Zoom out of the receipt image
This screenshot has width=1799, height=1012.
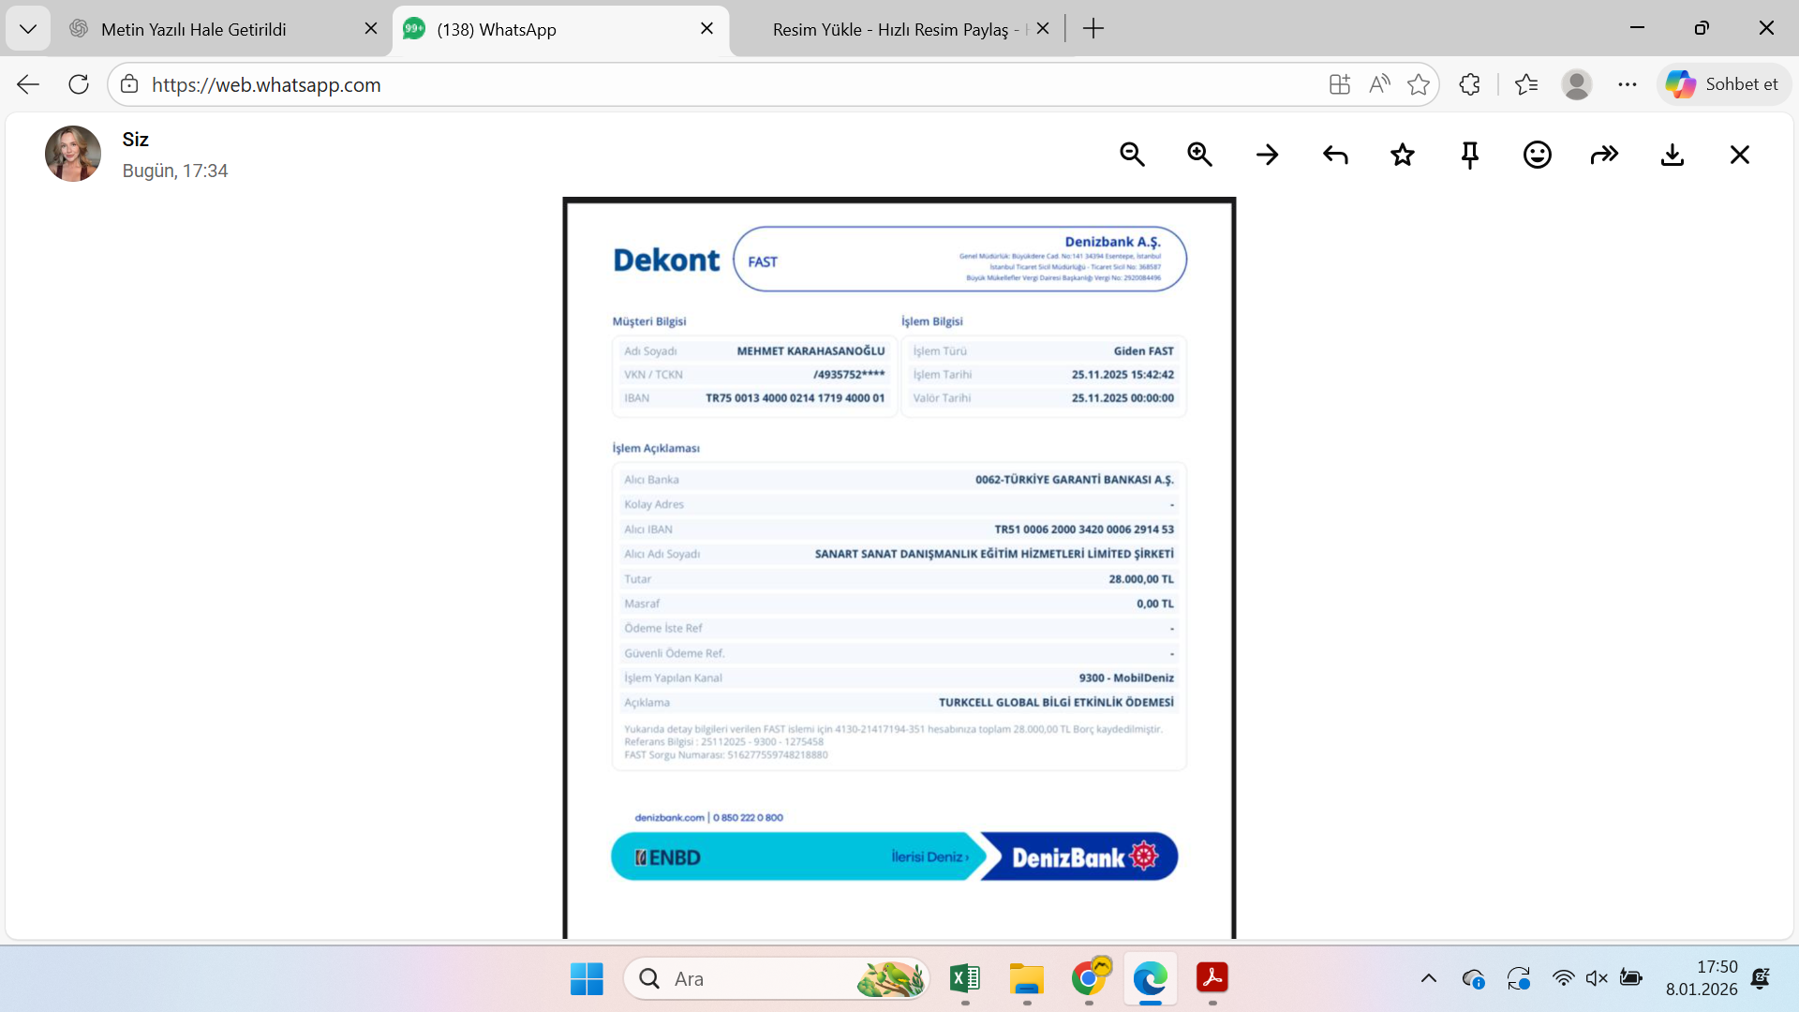coord(1133,155)
